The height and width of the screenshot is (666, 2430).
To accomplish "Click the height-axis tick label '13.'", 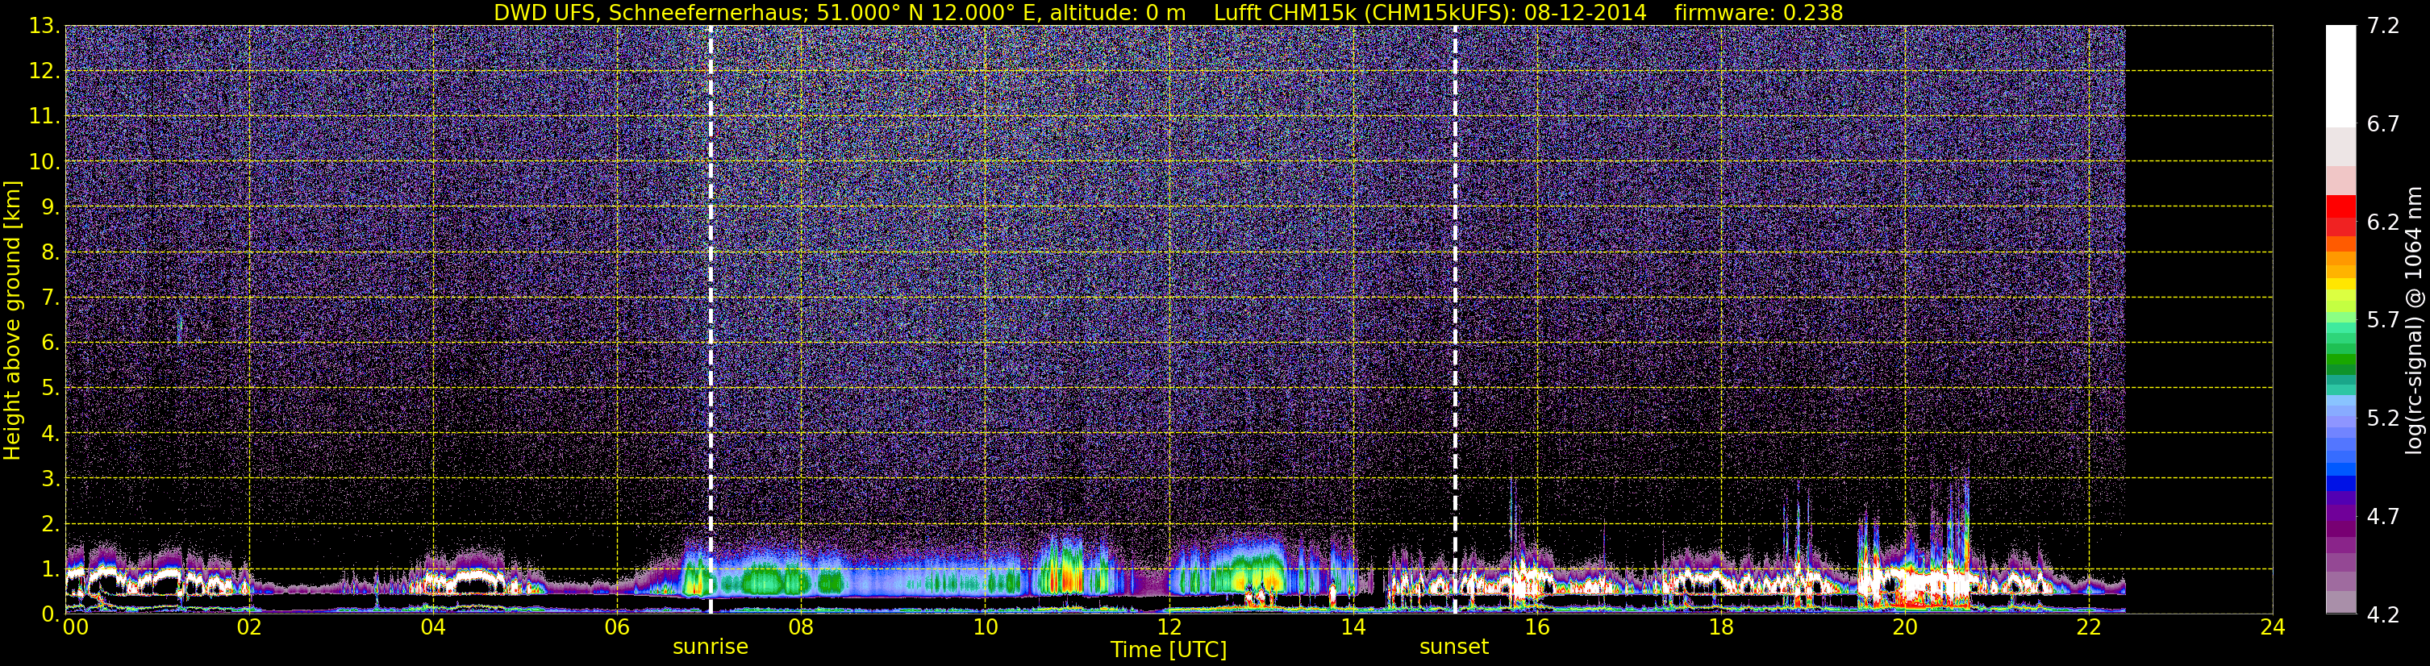I will (x=45, y=27).
